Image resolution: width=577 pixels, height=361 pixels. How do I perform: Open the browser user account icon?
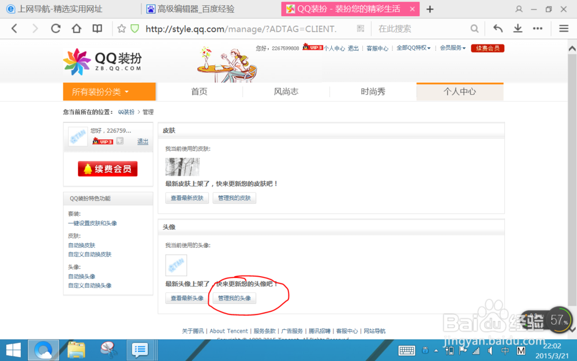point(519,9)
